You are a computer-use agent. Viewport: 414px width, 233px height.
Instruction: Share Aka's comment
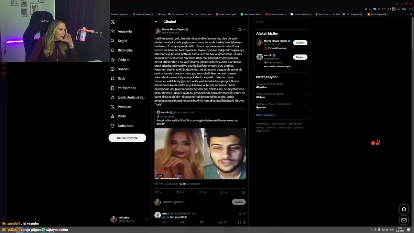pos(244,222)
